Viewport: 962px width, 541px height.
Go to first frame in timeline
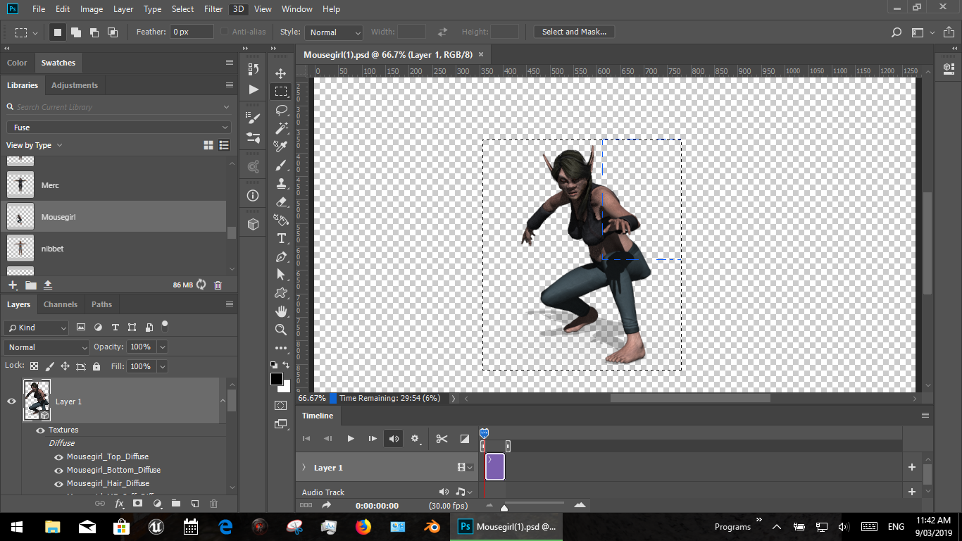point(306,439)
